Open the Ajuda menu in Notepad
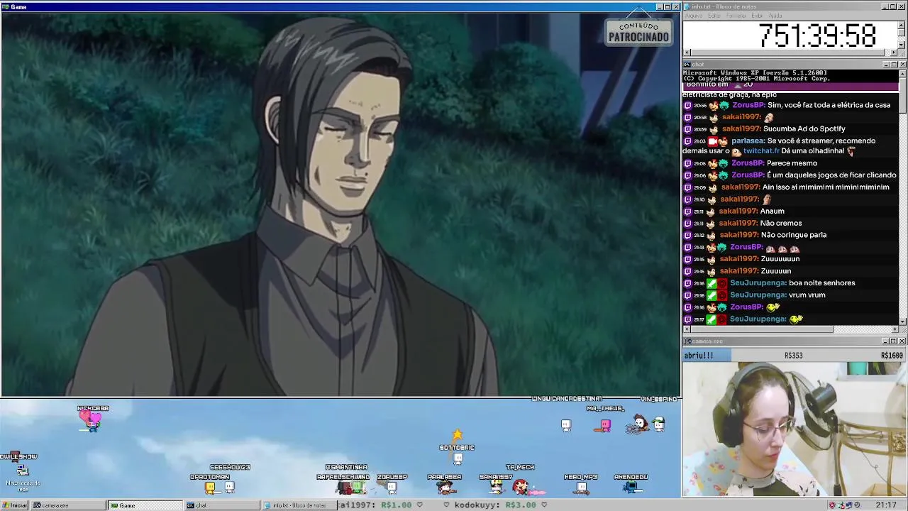This screenshot has width=908, height=511. (x=775, y=16)
